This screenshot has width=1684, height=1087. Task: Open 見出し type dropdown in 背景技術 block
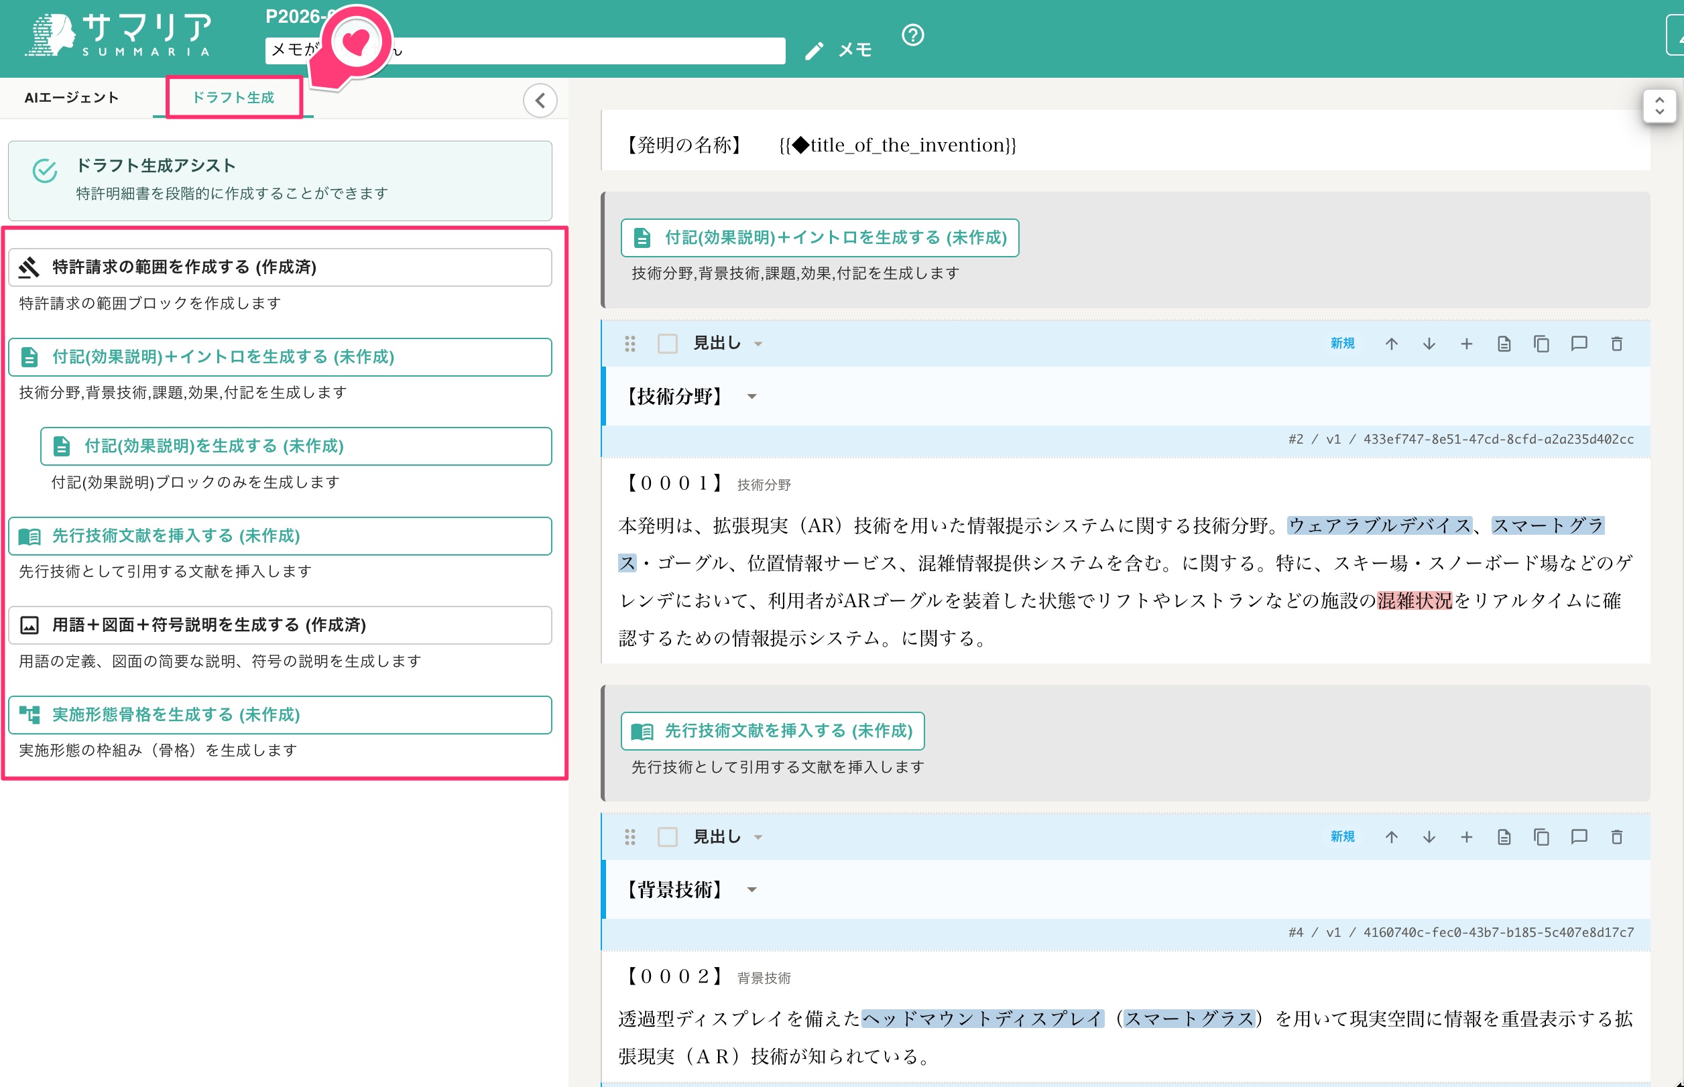[727, 837]
